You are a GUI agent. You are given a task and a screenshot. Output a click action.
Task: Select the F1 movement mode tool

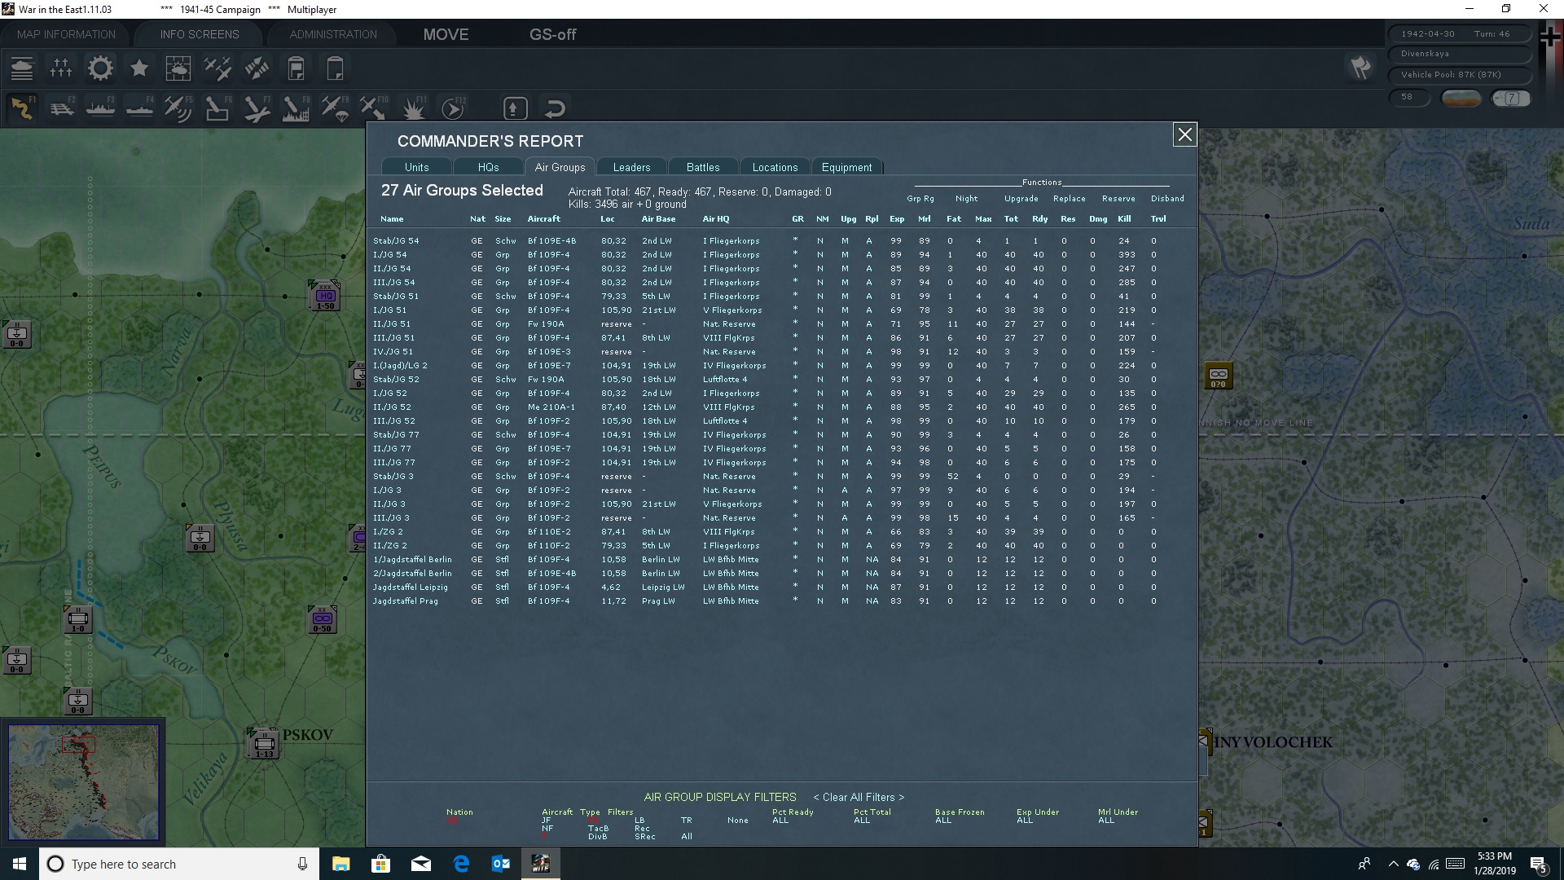(x=22, y=107)
